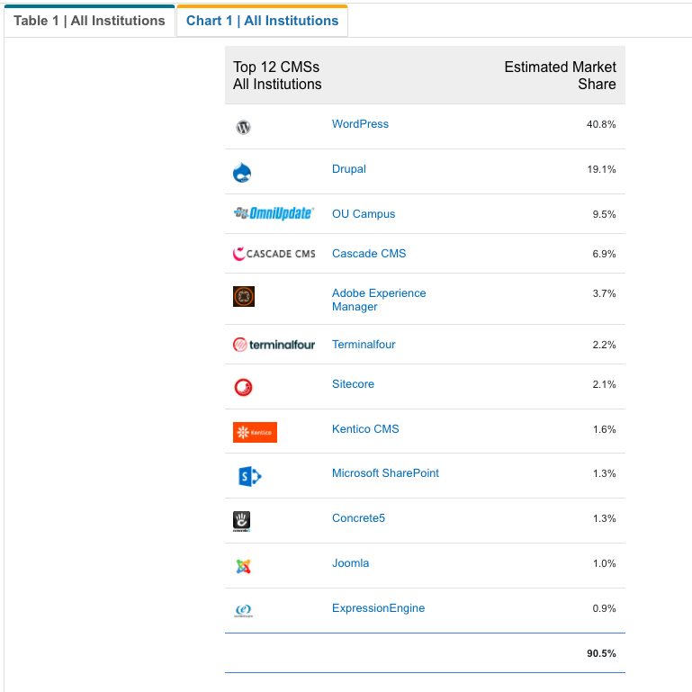
Task: Click the terminalfour logo
Action: (274, 345)
